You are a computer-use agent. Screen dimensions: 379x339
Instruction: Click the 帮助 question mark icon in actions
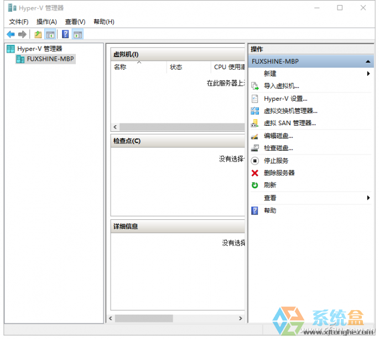(x=255, y=210)
